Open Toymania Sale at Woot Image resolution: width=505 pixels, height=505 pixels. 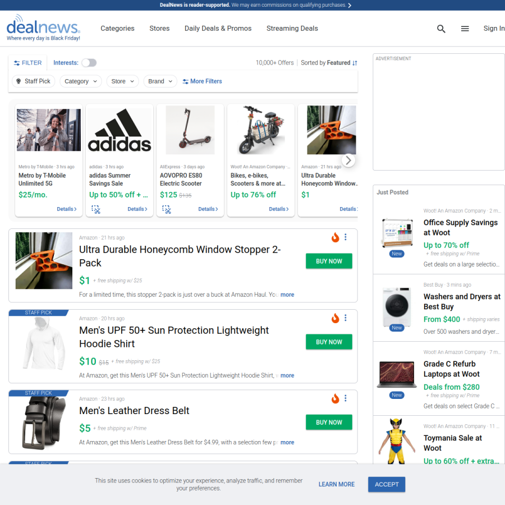click(452, 443)
